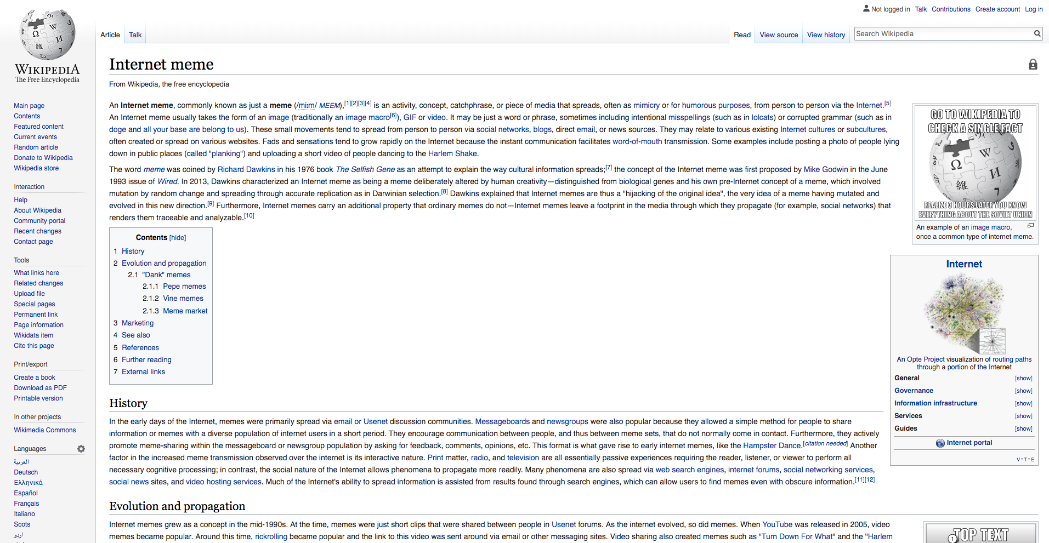The width and height of the screenshot is (1049, 543).
Task: Open Featured content in sidebar
Action: point(38,127)
